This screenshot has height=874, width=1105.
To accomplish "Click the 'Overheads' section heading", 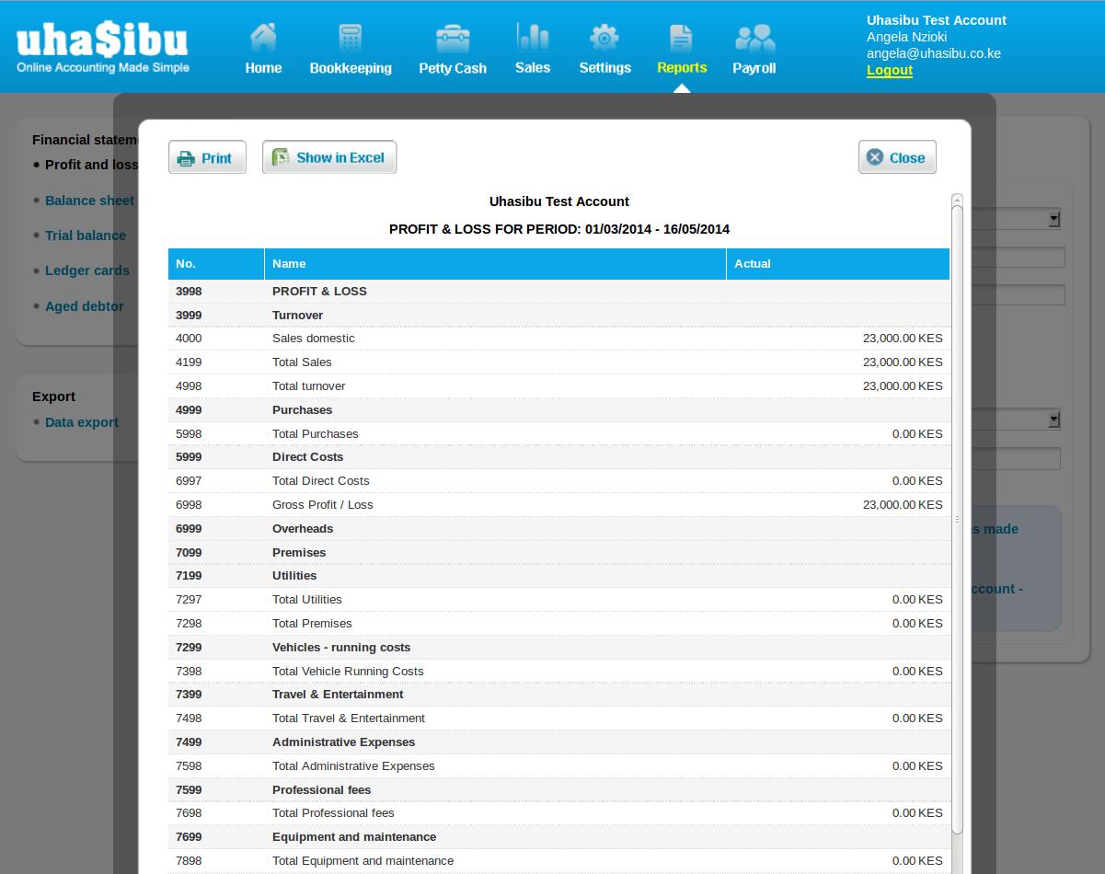I will tap(303, 529).
